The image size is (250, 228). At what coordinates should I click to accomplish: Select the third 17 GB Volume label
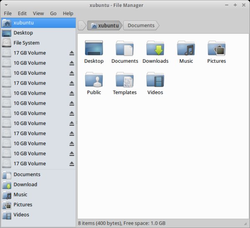click(30, 133)
